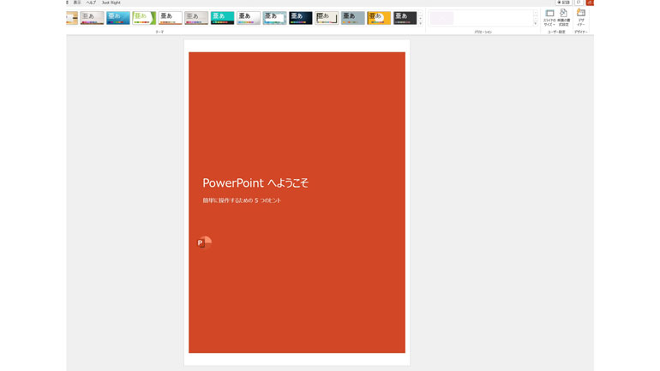Click the バリエーション group label
660x371 pixels.
coord(483,32)
